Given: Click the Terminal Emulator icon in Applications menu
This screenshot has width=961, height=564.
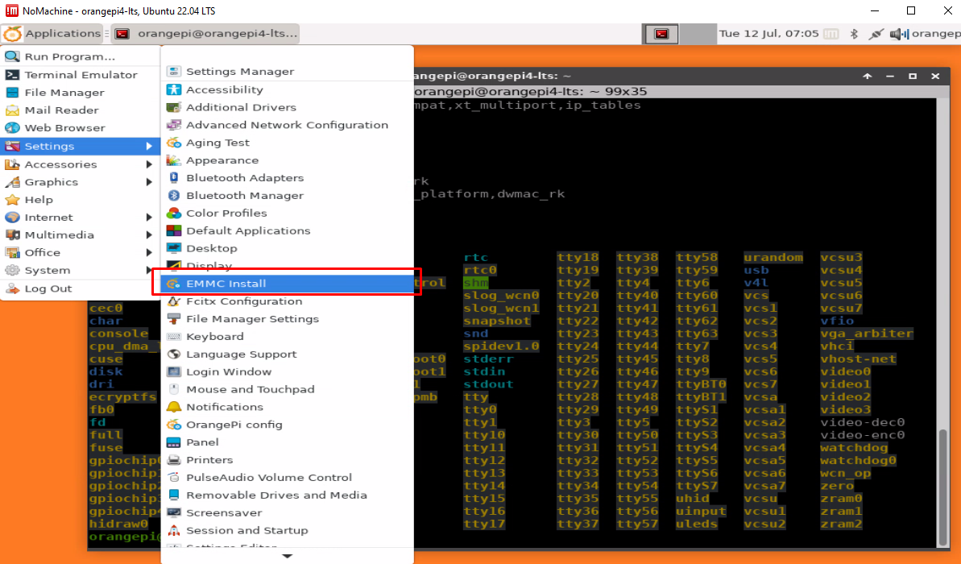Looking at the screenshot, I should 12,75.
